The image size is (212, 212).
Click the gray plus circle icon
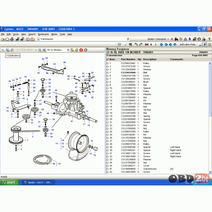click(86, 50)
